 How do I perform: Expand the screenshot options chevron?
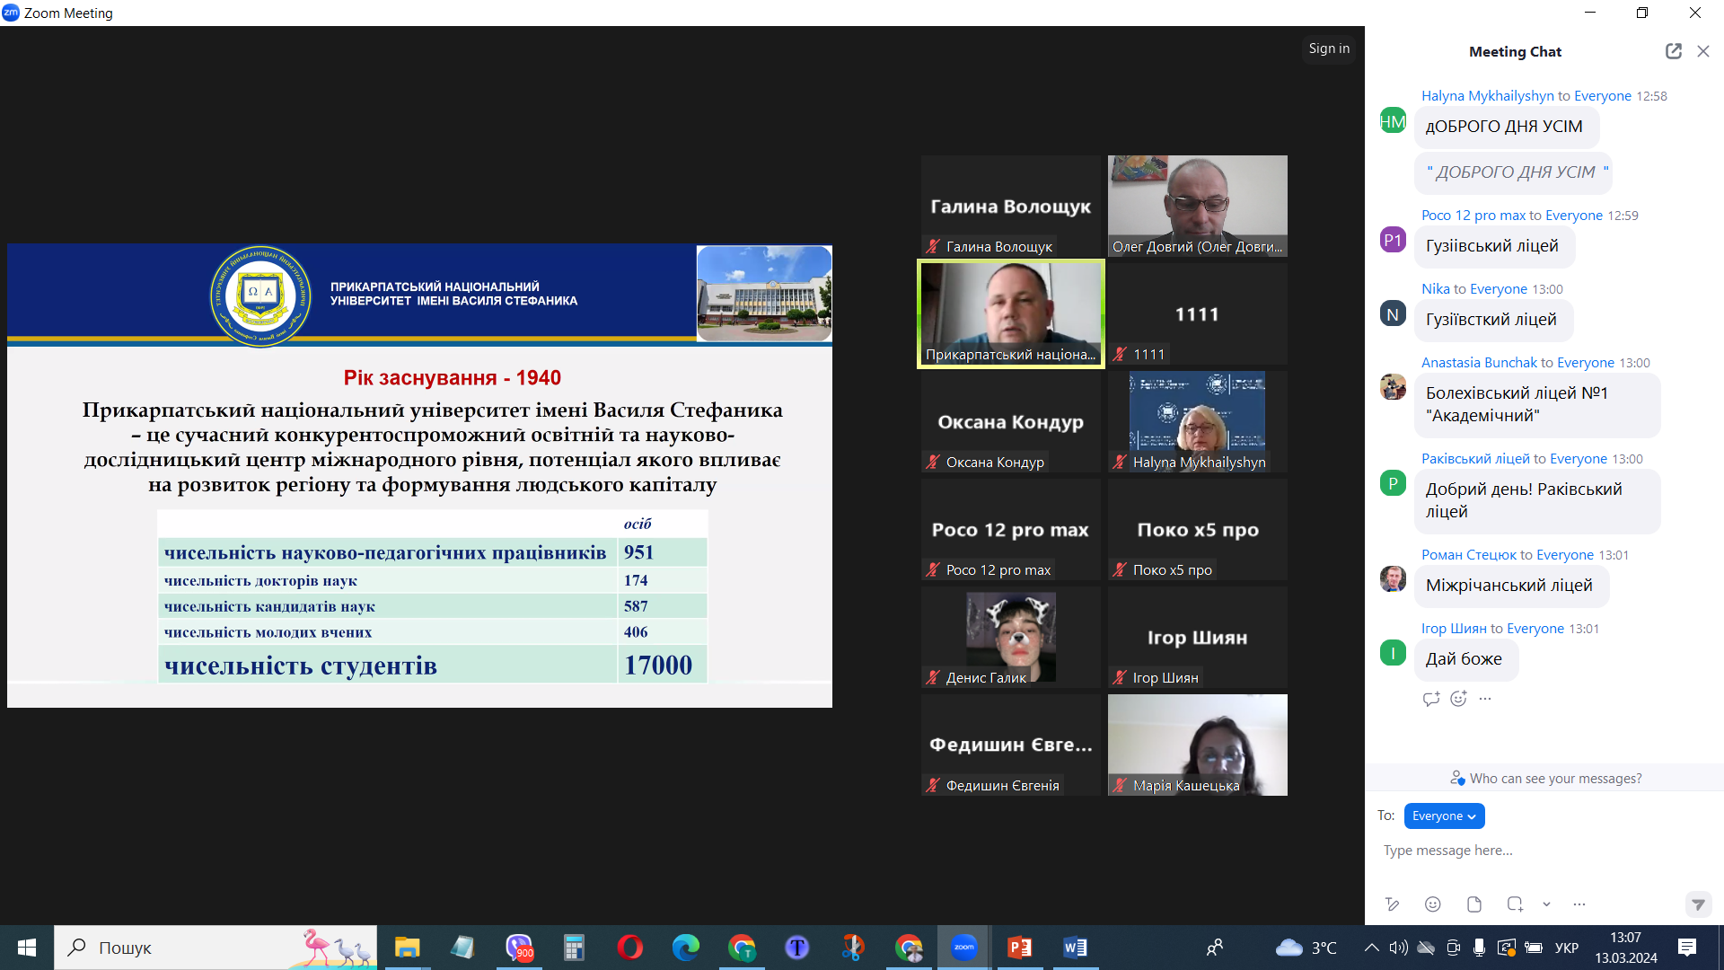tap(1546, 904)
